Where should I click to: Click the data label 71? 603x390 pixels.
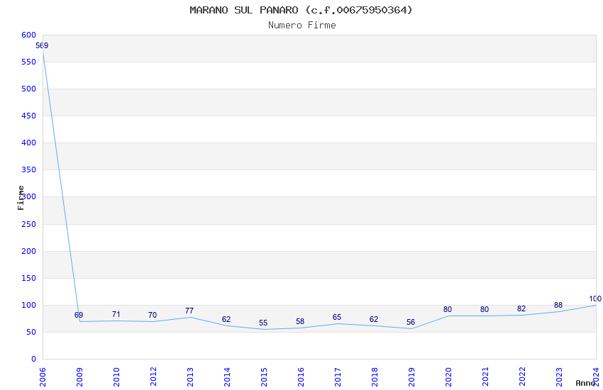click(116, 314)
